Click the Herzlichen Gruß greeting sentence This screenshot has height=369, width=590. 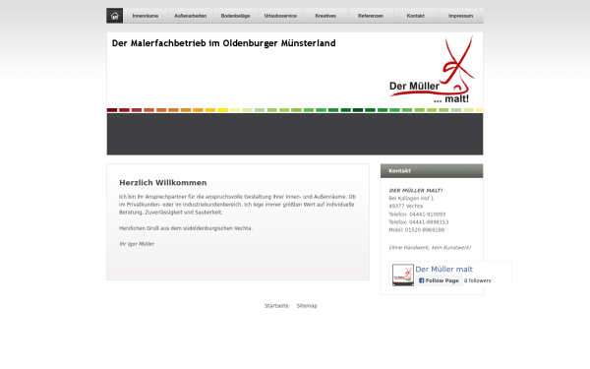coord(186,228)
